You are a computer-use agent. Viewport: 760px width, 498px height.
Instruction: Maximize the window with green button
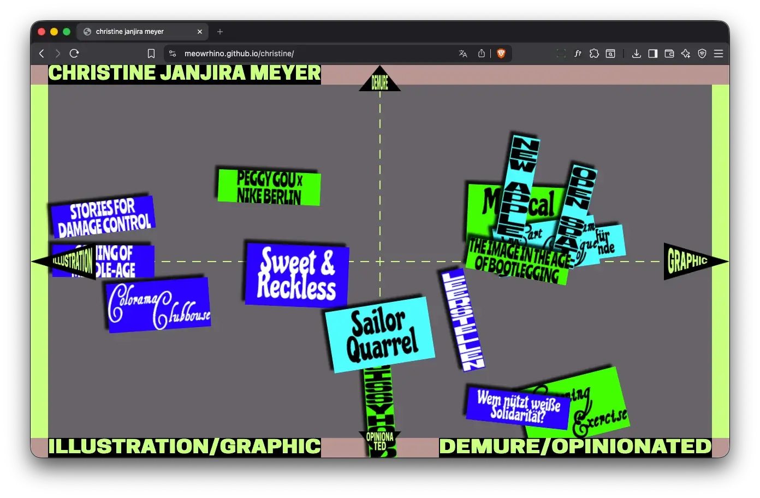click(67, 32)
